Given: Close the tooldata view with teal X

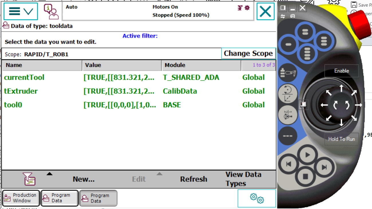Looking at the screenshot, I should 265,11.
